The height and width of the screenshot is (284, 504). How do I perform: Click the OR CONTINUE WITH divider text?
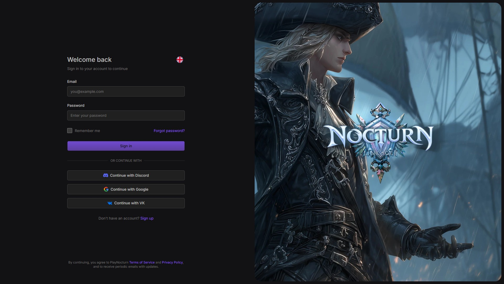[126, 161]
